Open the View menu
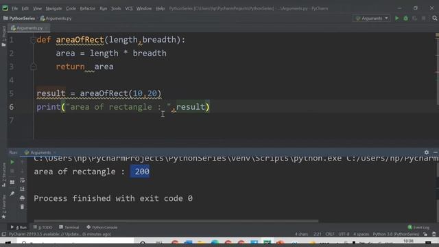439x247 pixels. [x=37, y=8]
